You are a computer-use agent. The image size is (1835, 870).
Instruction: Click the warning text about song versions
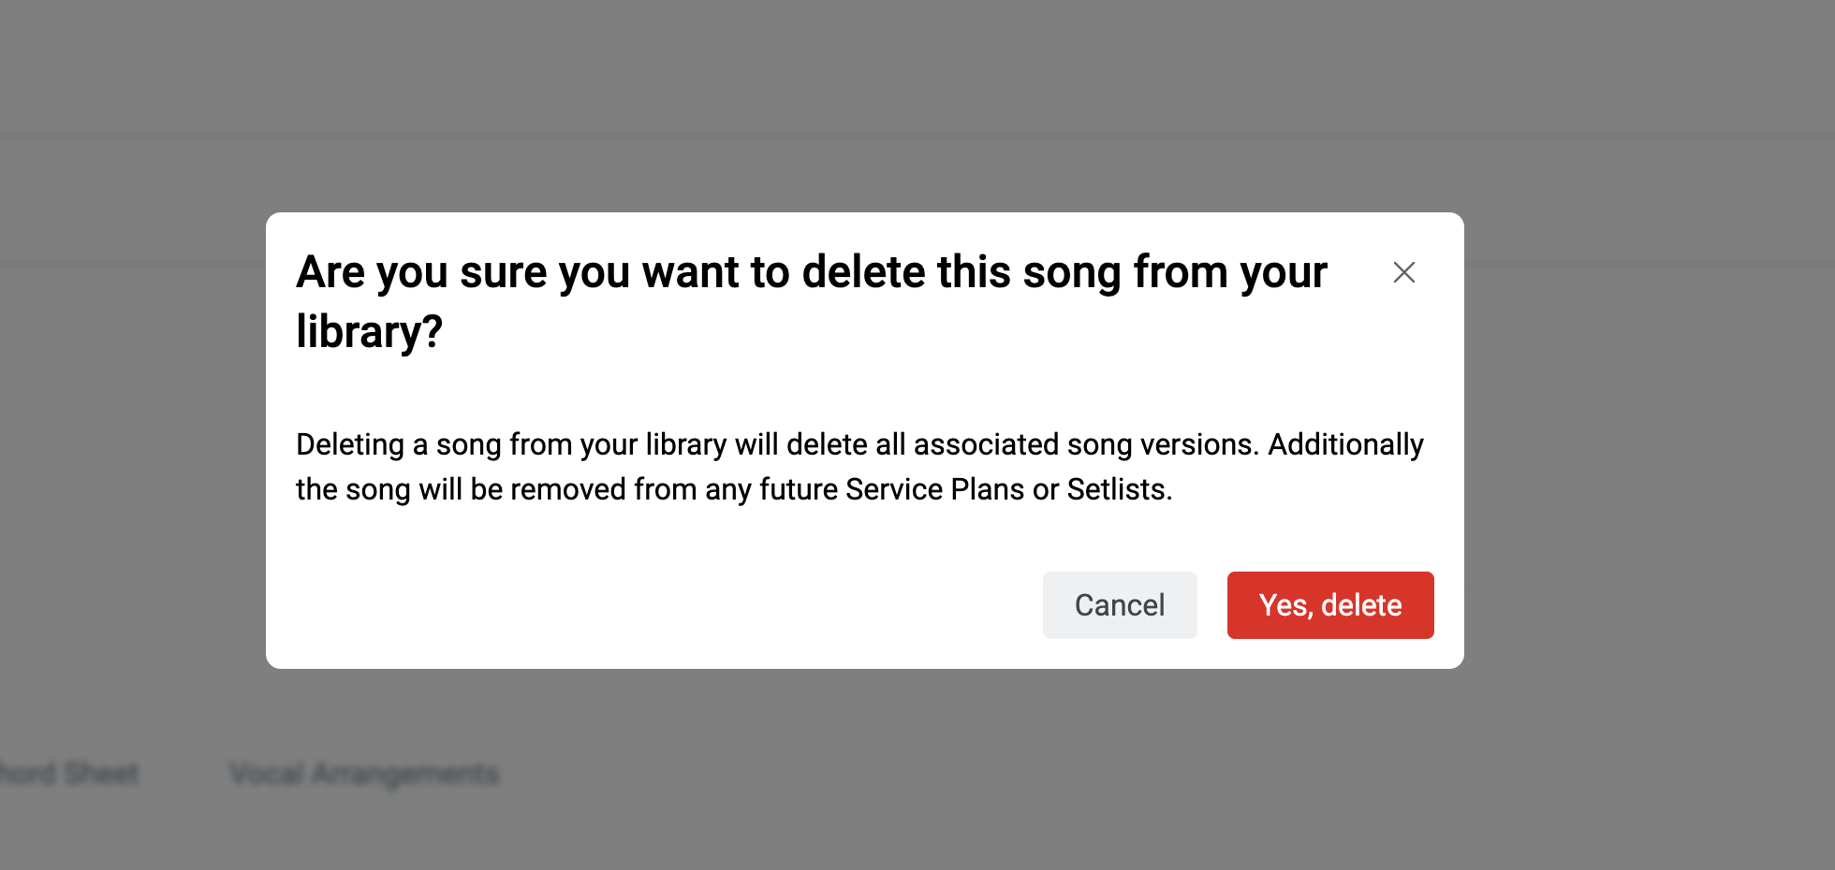pyautogui.click(x=859, y=467)
